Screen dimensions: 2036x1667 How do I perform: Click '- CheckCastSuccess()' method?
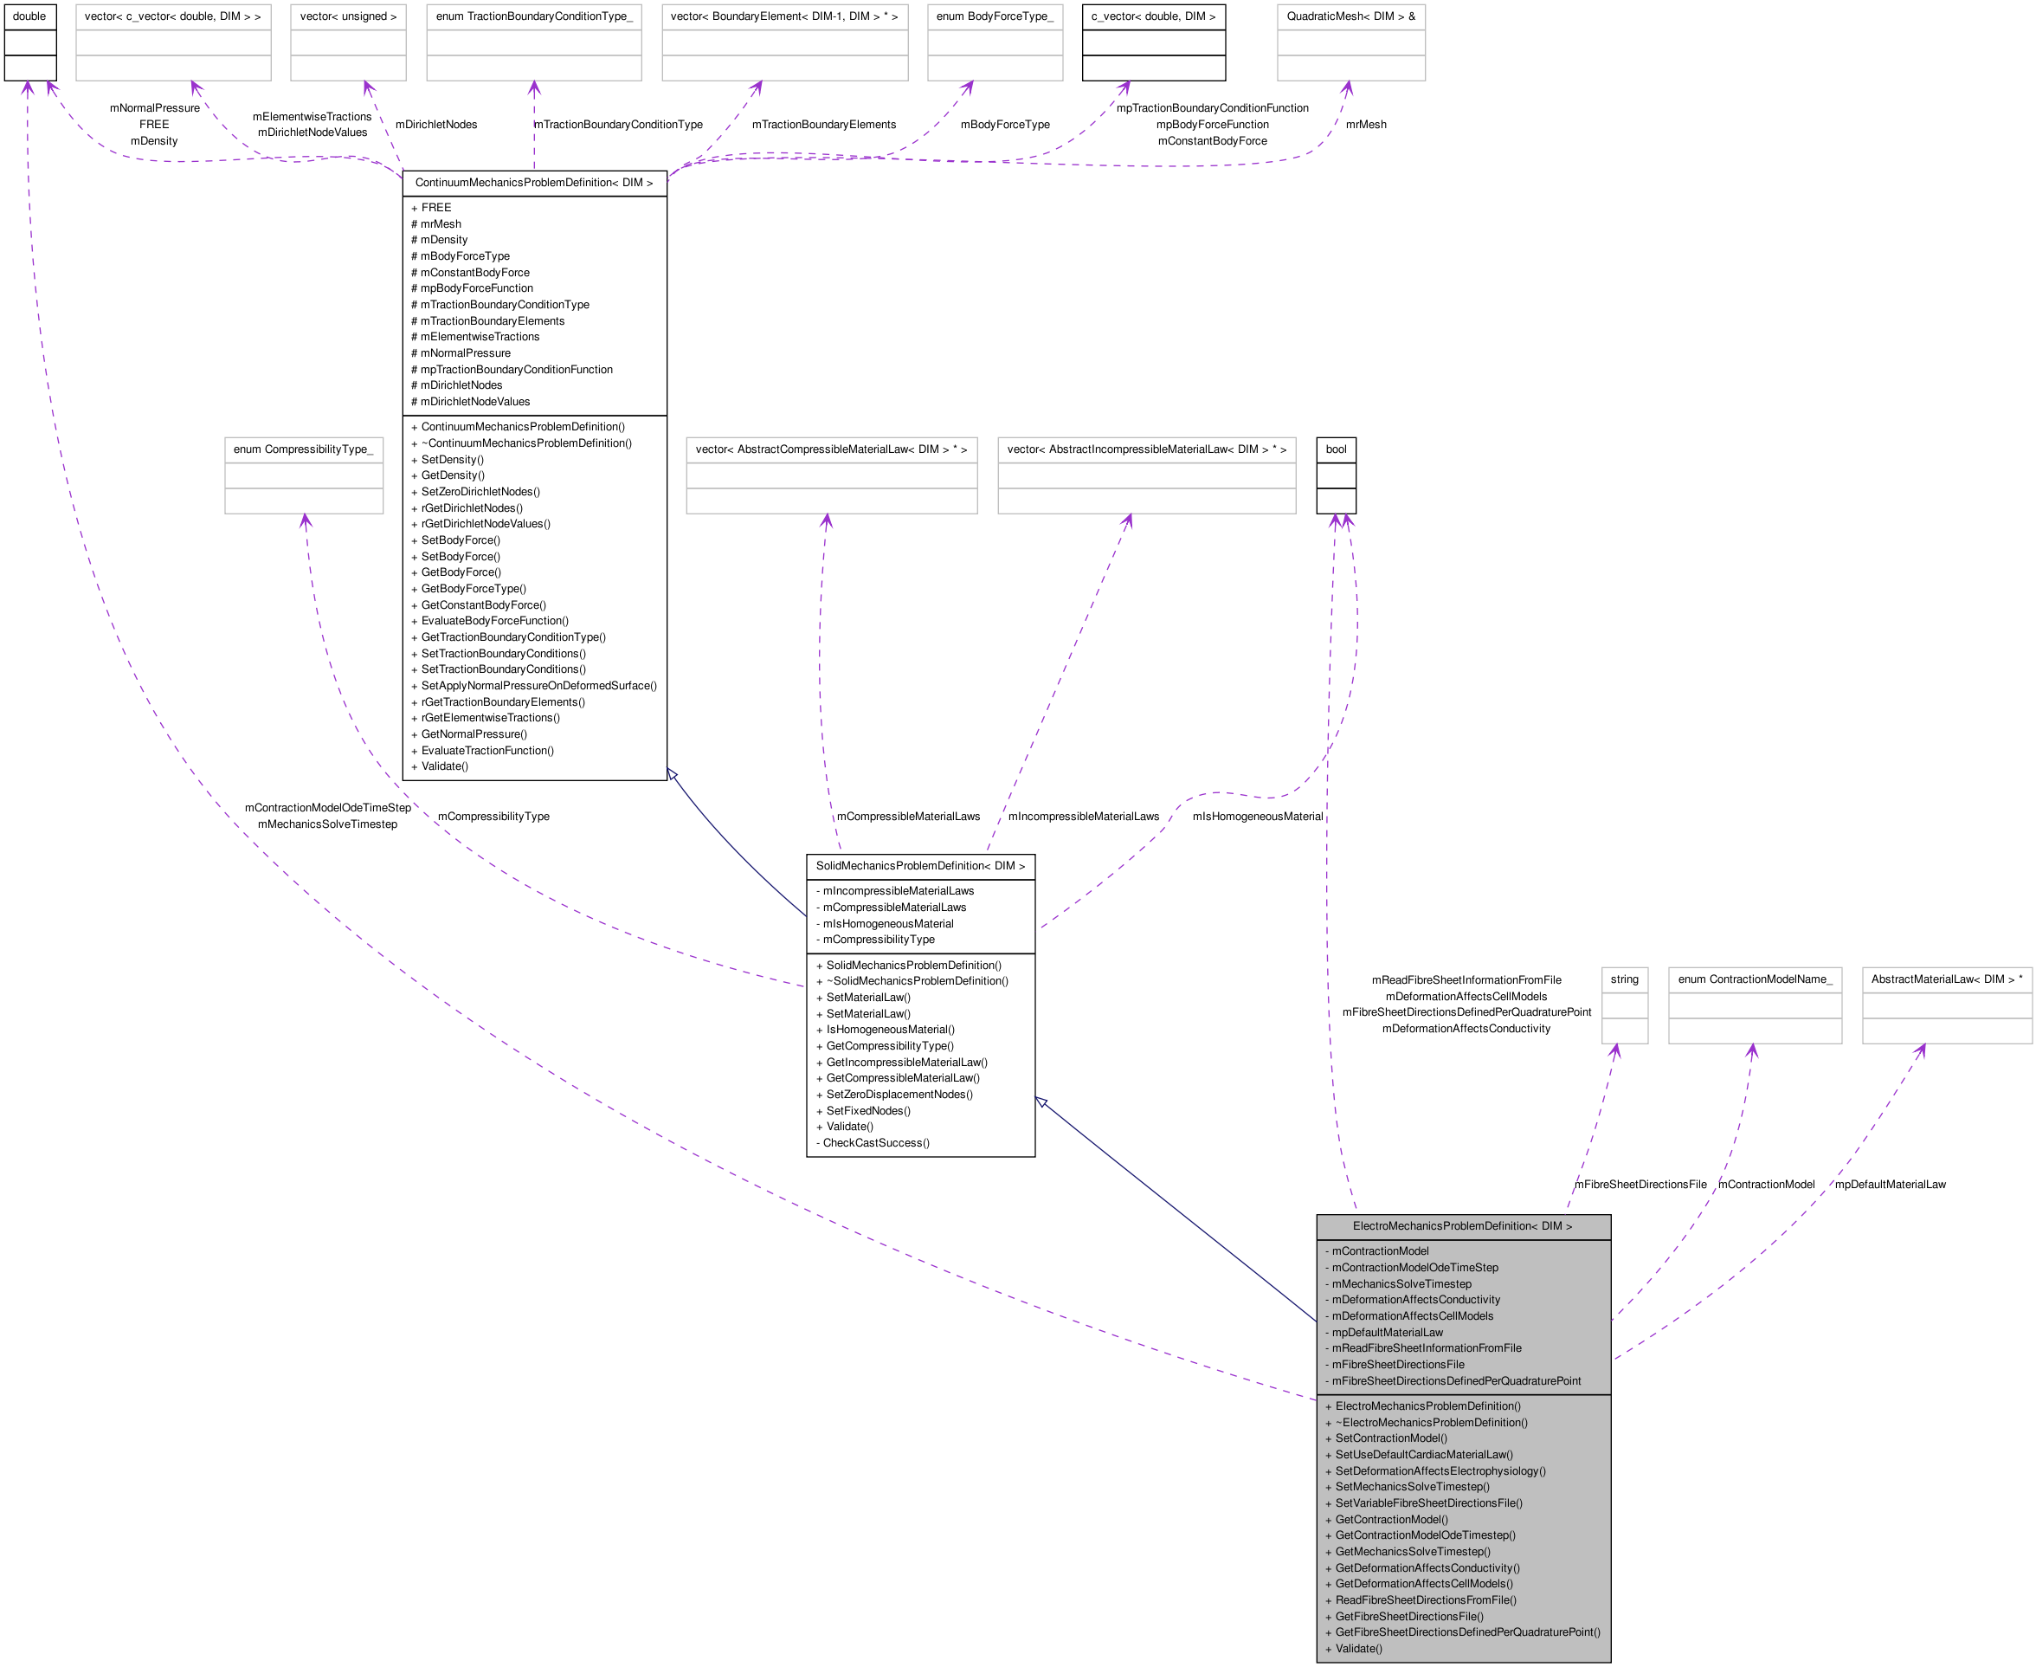coord(873,1144)
